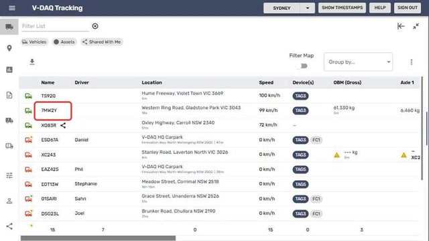Sort by the Speed column header

pos(266,82)
